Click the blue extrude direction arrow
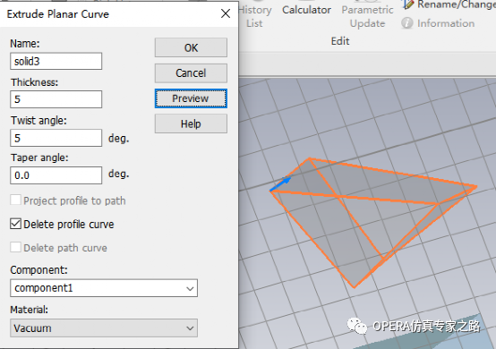 click(x=280, y=184)
